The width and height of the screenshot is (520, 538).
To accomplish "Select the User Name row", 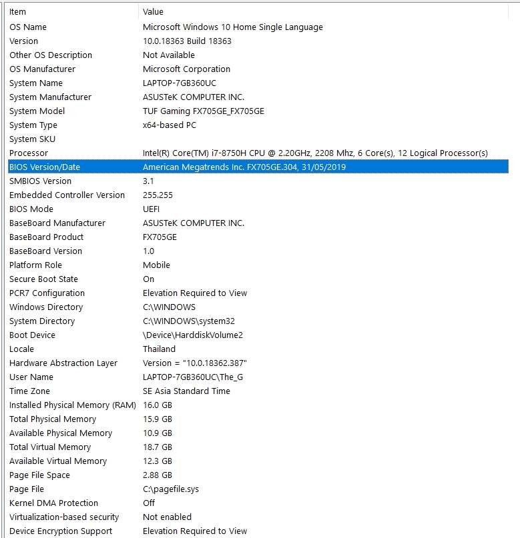I will pyautogui.click(x=258, y=377).
